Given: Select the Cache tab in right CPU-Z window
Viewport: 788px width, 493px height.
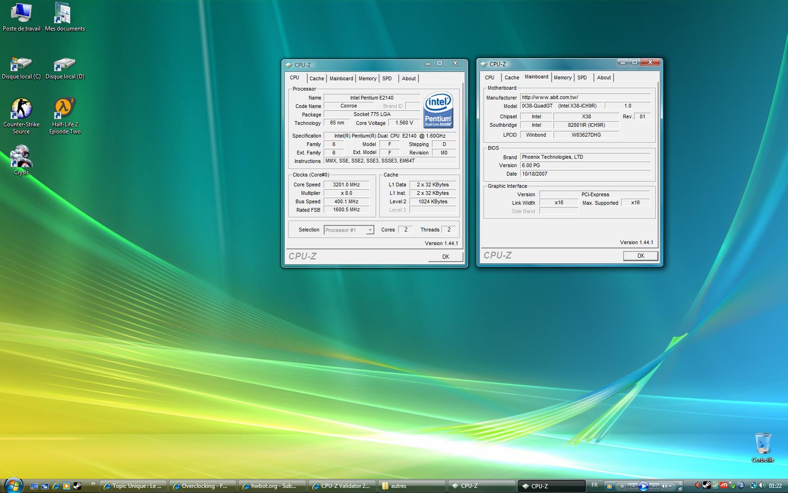Looking at the screenshot, I should (x=512, y=77).
